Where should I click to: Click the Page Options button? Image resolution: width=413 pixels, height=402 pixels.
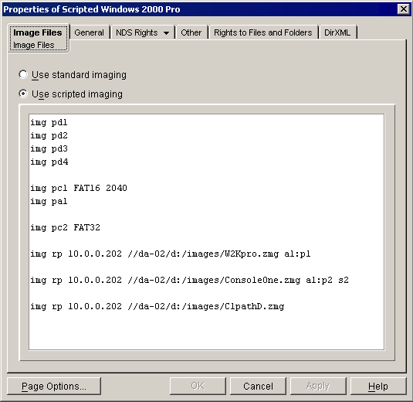54,387
